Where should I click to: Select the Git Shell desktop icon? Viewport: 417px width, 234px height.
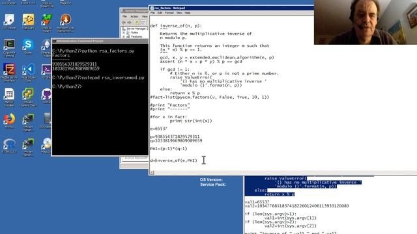click(46, 71)
